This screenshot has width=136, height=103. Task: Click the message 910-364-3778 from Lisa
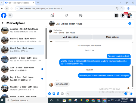tap(62, 84)
